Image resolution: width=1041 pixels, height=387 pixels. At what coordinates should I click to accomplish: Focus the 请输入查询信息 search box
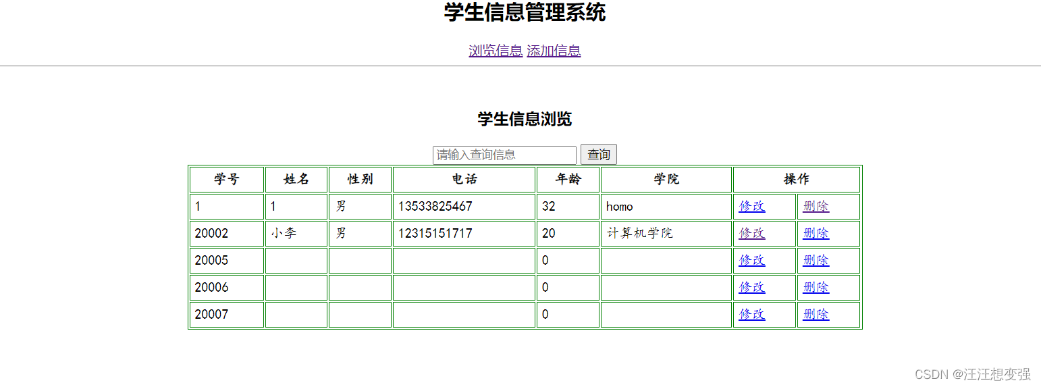pos(504,155)
